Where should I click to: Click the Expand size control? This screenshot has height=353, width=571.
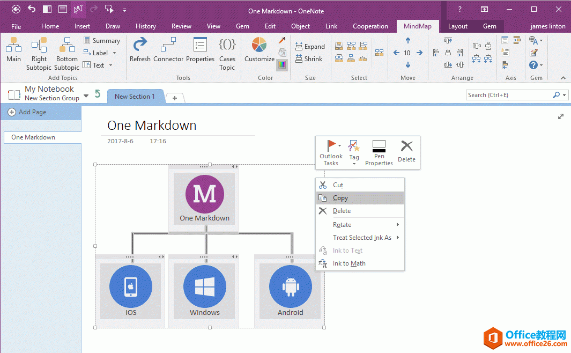tap(310, 46)
